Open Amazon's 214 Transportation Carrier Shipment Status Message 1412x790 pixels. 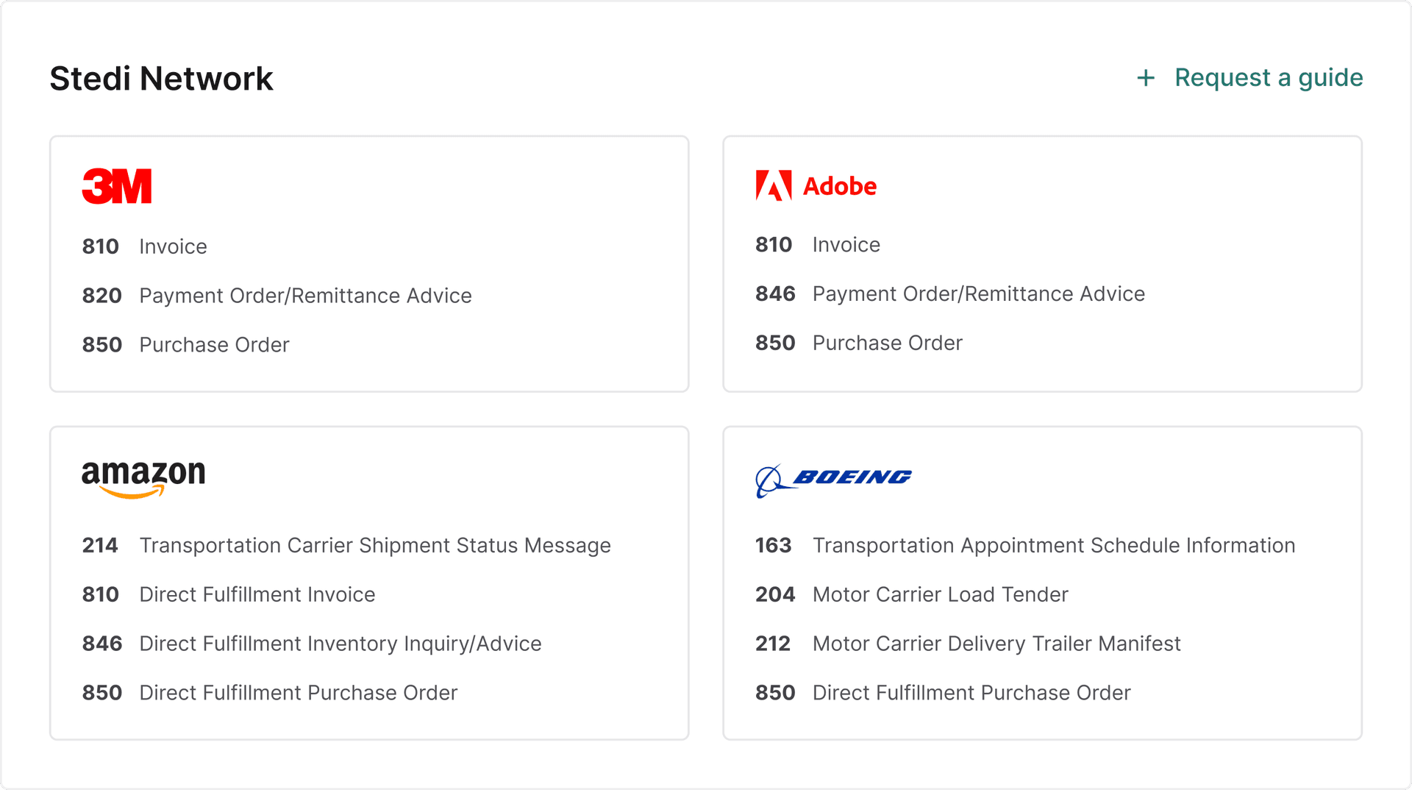click(x=346, y=546)
